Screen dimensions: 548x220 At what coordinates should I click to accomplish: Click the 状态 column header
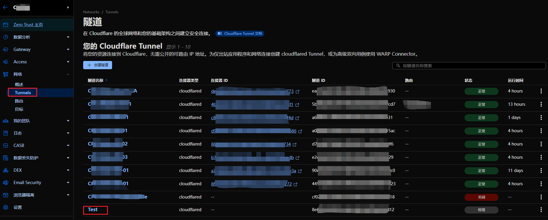[468, 80]
